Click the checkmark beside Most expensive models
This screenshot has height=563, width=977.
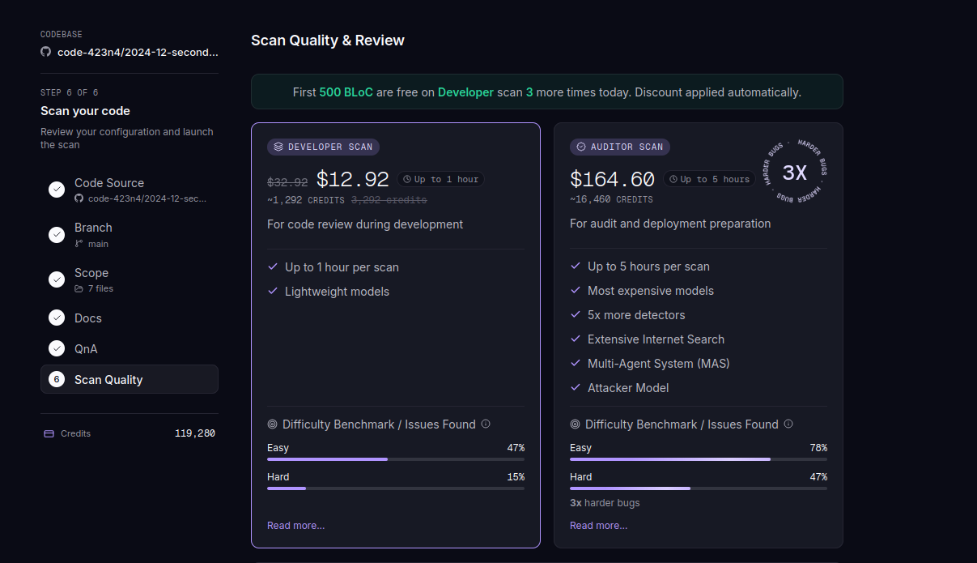576,290
